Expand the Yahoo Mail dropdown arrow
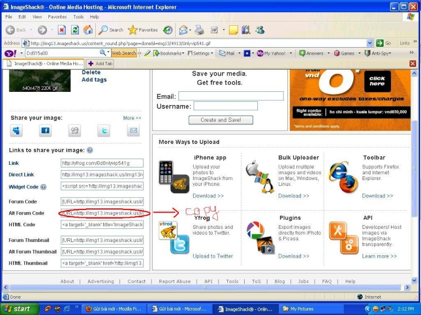The image size is (421, 315). [239, 54]
